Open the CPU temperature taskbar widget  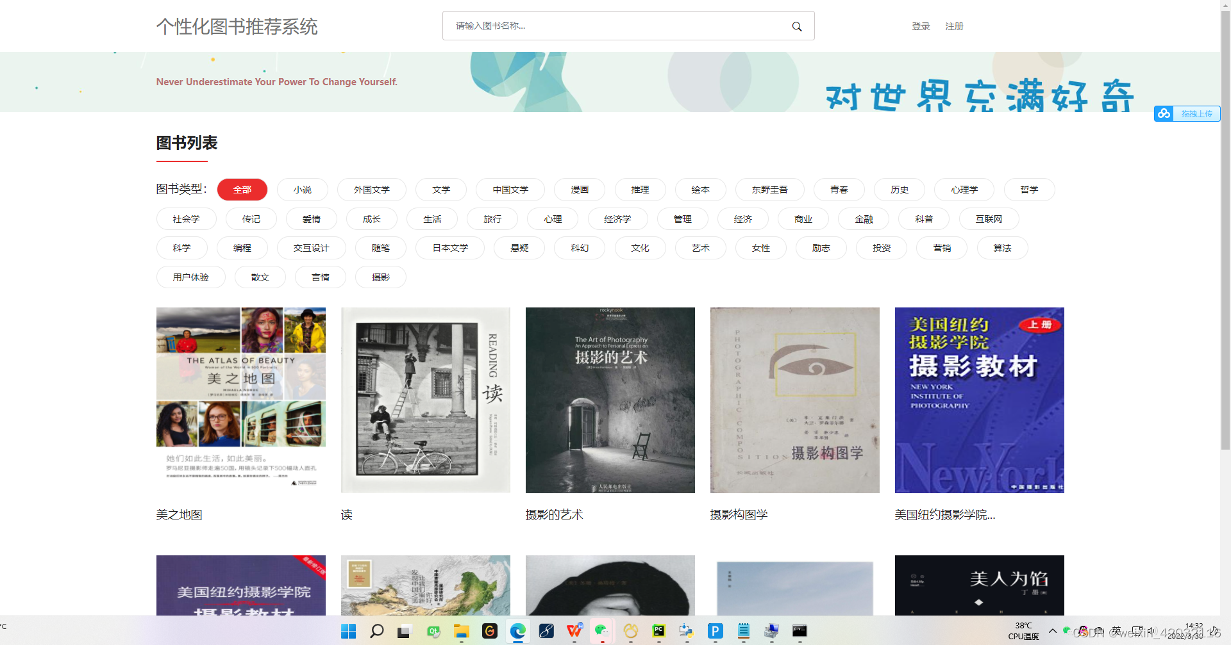(x=1023, y=631)
